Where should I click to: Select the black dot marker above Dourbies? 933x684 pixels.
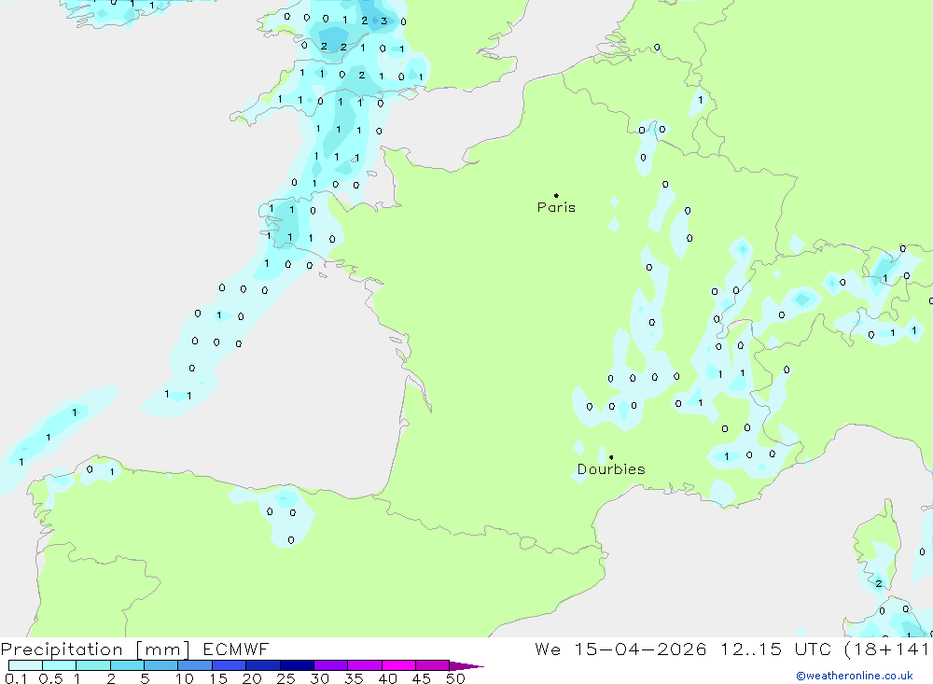[x=611, y=457]
